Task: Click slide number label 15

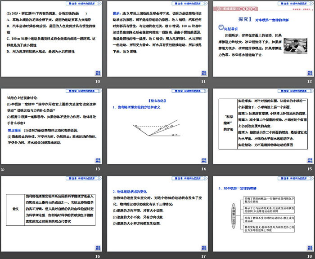Action: point(310,169)
